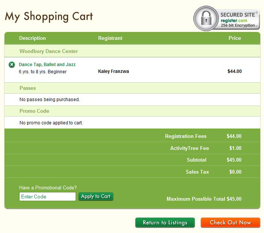This screenshot has height=233, width=264.
Task: Click the Promo Code section heading
Action: pos(34,111)
